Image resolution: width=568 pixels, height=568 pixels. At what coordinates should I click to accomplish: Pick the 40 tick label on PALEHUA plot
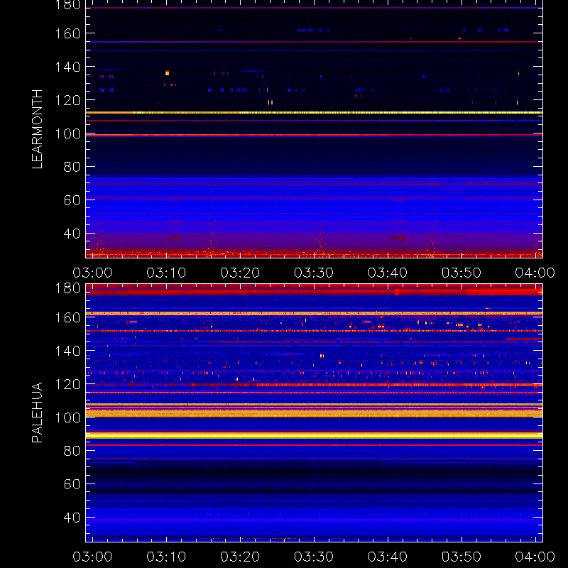tap(72, 518)
